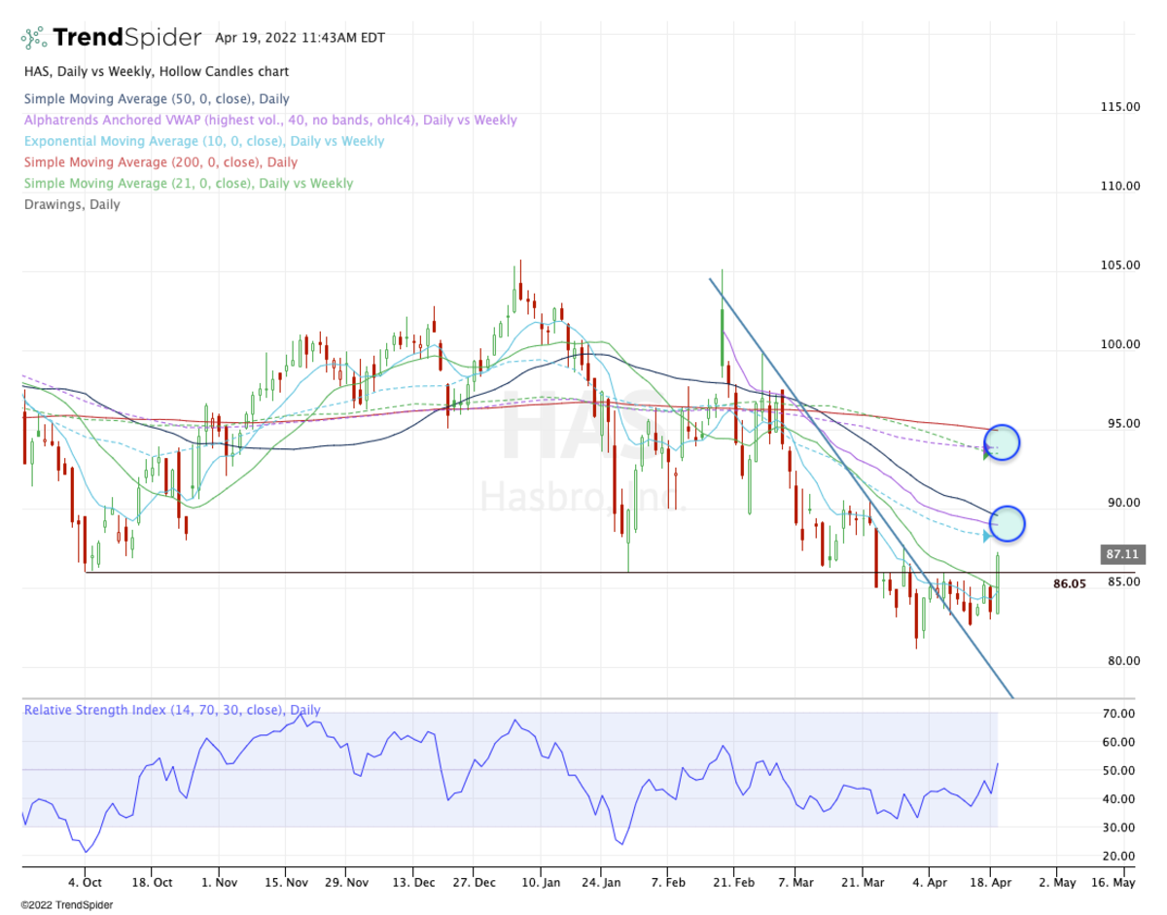Click the 115.00 price axis label

1120,107
